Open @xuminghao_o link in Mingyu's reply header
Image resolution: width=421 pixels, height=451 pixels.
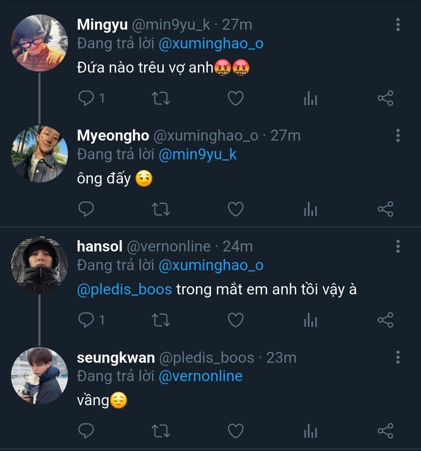(x=211, y=43)
